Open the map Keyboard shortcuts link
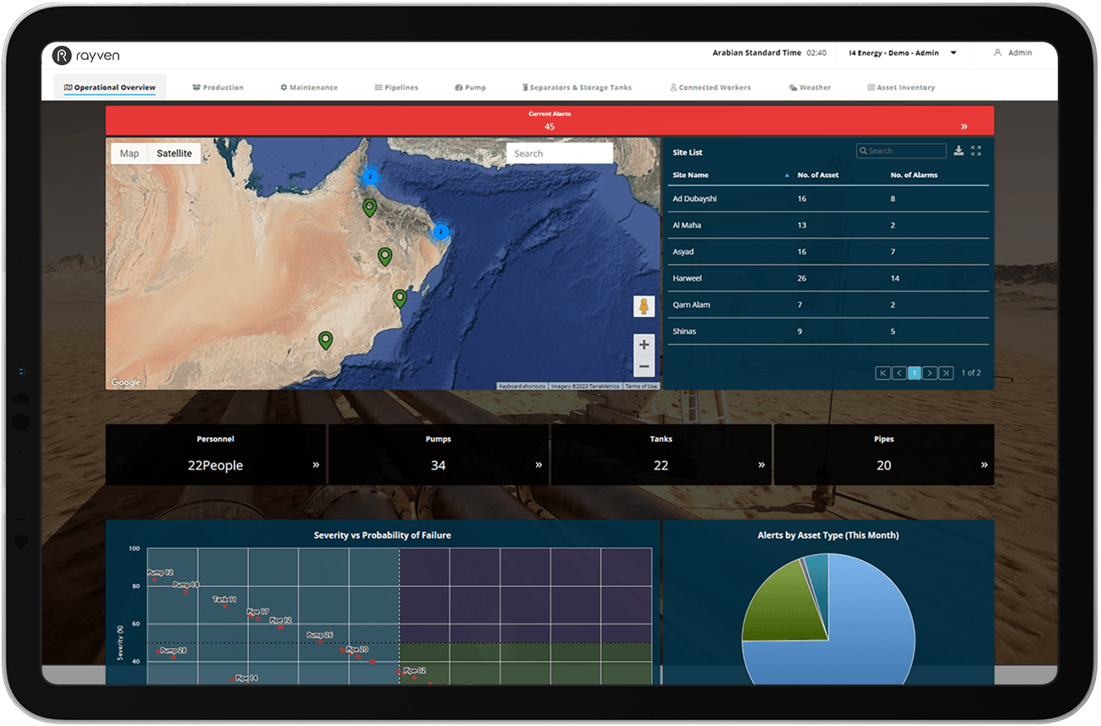Viewport: 1101px width, 726px height. (522, 386)
